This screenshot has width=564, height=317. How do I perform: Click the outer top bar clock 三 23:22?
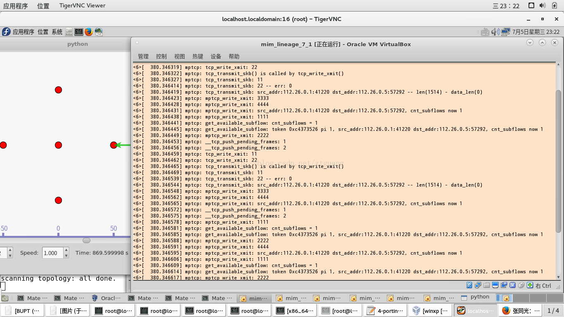pos(506,6)
